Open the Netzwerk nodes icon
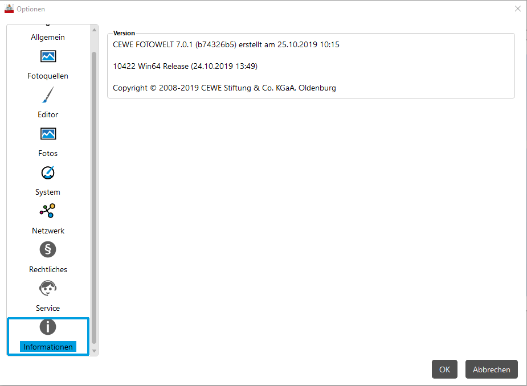The height and width of the screenshot is (386, 527). tap(48, 211)
